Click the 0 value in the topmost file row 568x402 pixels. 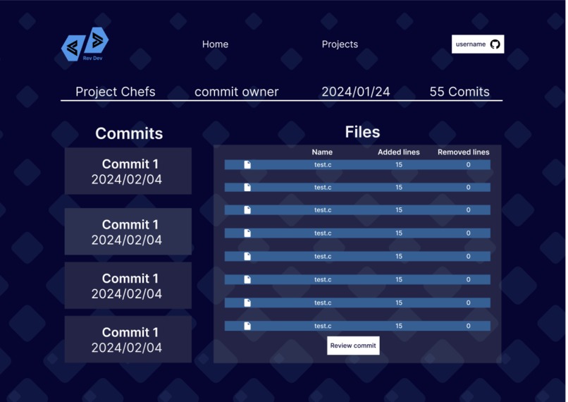click(x=468, y=164)
